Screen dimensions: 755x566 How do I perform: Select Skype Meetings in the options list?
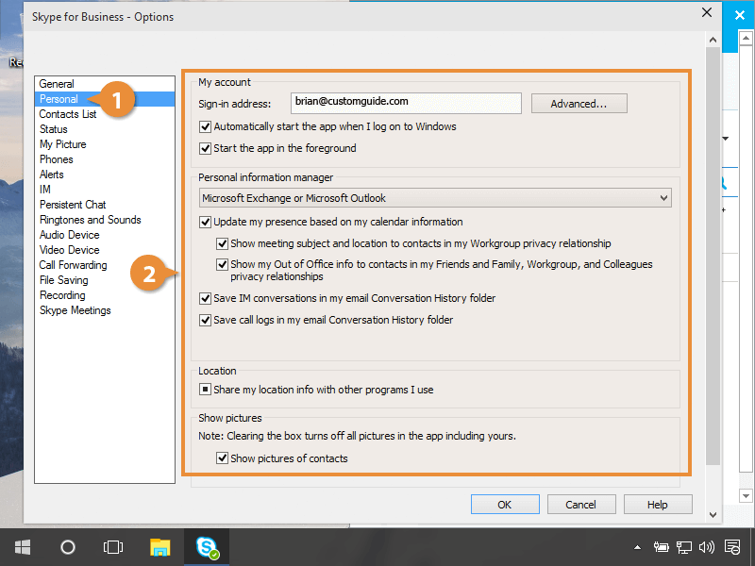point(75,310)
